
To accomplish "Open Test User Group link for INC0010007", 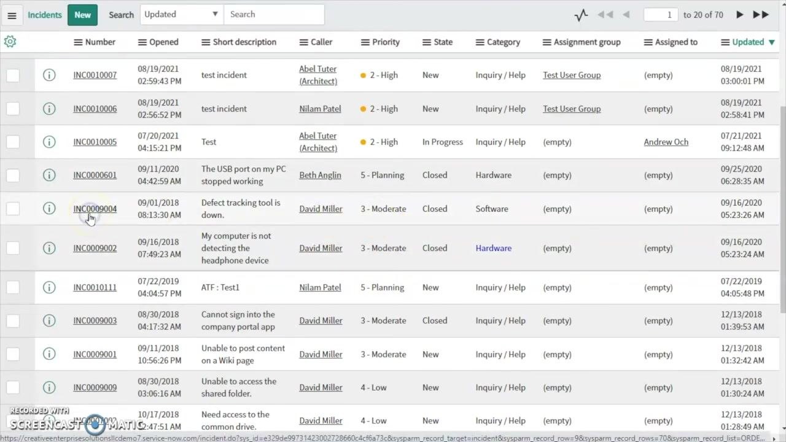I will [572, 75].
